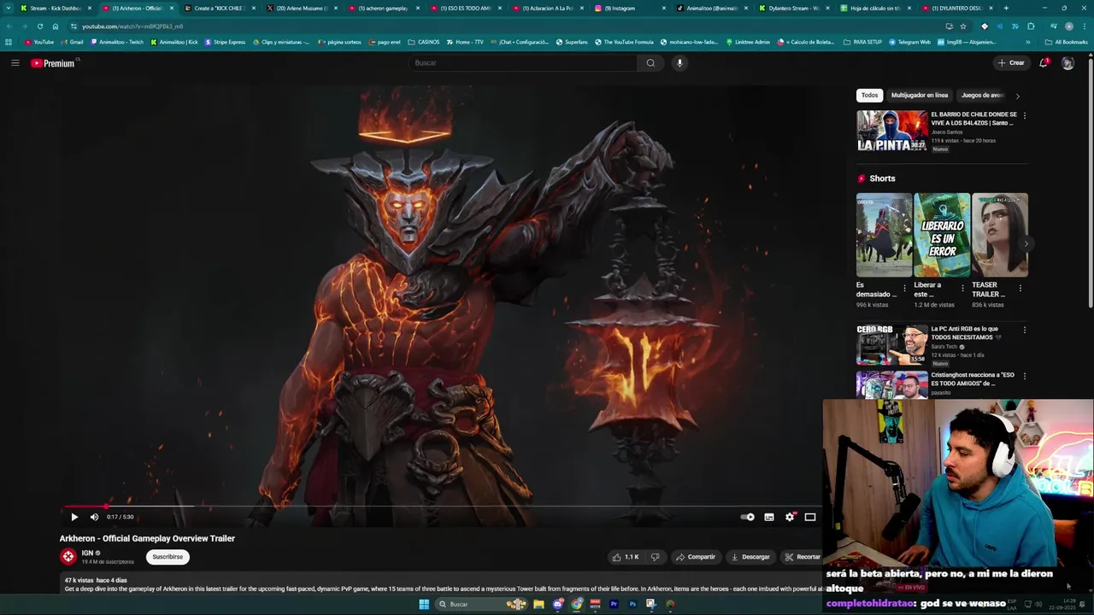Play the Arkheron trailer video

(x=74, y=517)
